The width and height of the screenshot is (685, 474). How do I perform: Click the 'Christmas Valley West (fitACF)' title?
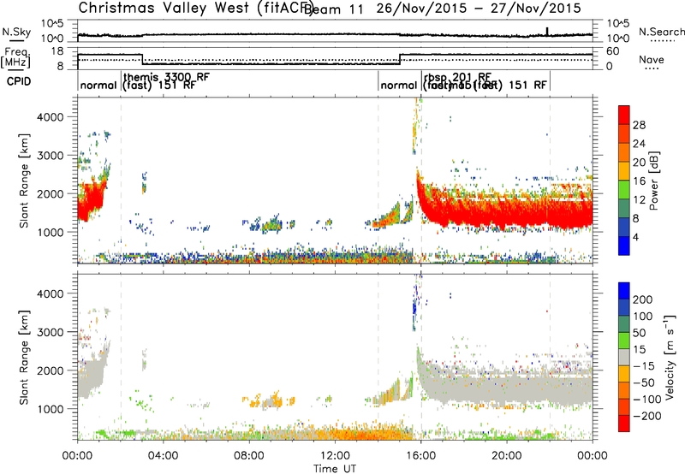(x=195, y=8)
